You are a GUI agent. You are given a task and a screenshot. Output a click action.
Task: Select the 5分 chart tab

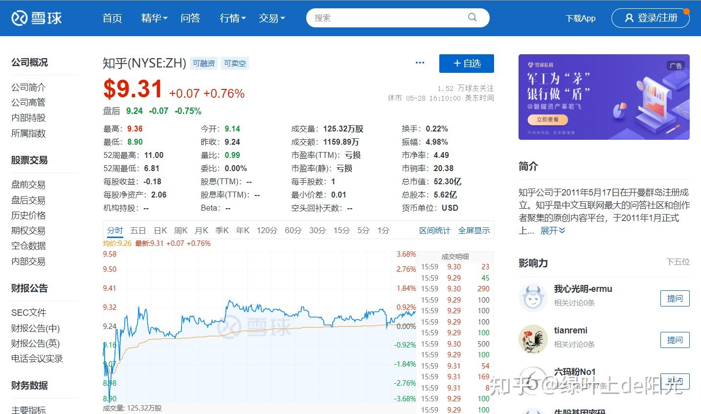[363, 230]
